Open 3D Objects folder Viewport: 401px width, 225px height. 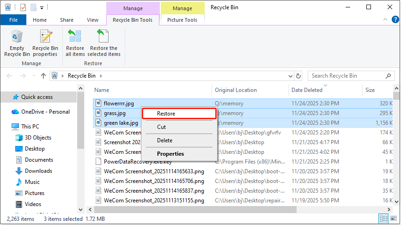33,138
